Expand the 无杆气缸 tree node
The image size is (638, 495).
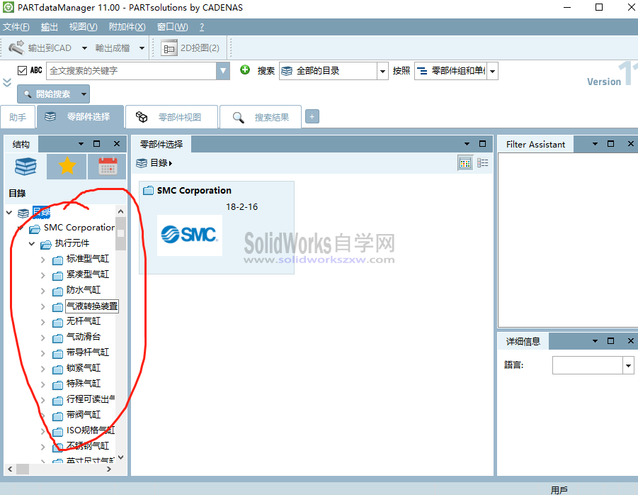[42, 321]
